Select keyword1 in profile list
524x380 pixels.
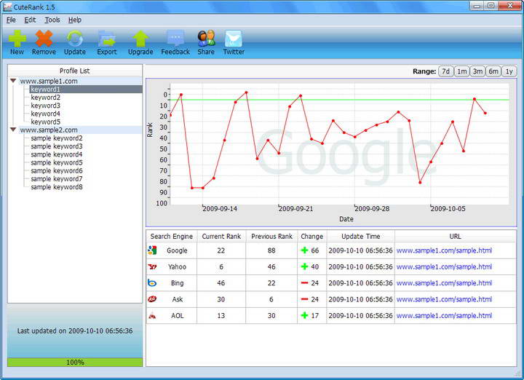click(86, 90)
